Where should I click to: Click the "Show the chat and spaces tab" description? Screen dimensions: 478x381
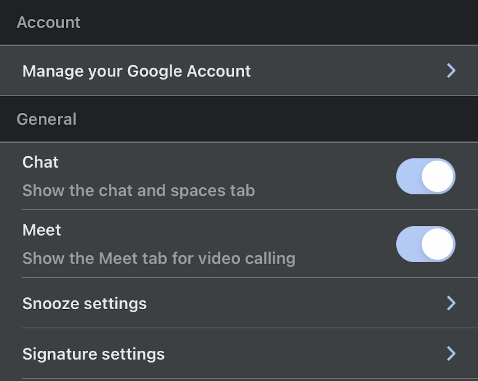tap(139, 190)
